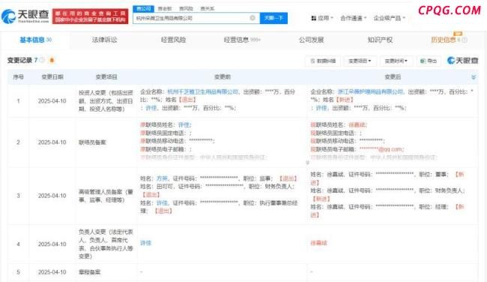Switch to the 经营风险 tab
487x282 pixels.
point(173,40)
